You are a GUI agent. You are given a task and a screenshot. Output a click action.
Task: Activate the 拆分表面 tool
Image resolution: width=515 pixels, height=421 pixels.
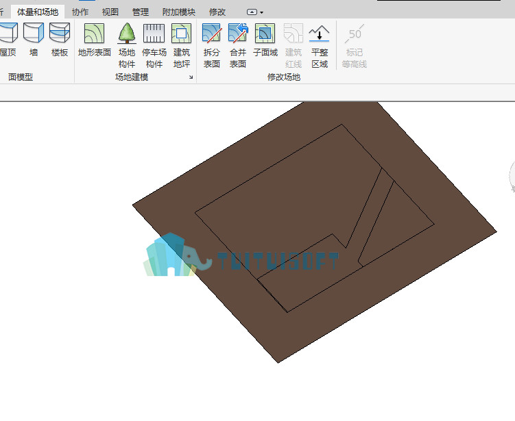tap(211, 45)
